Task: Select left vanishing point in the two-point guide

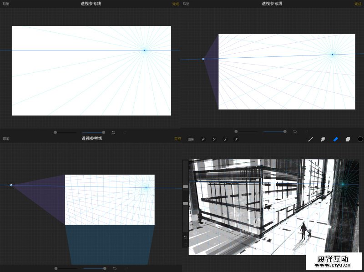Action: (203, 59)
